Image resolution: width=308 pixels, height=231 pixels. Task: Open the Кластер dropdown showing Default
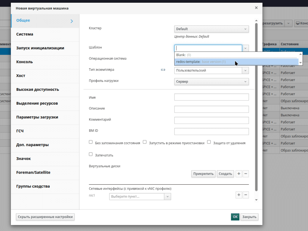tap(211, 29)
